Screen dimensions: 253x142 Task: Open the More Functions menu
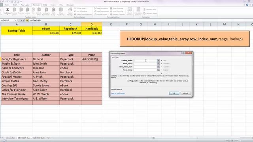coord(61,11)
